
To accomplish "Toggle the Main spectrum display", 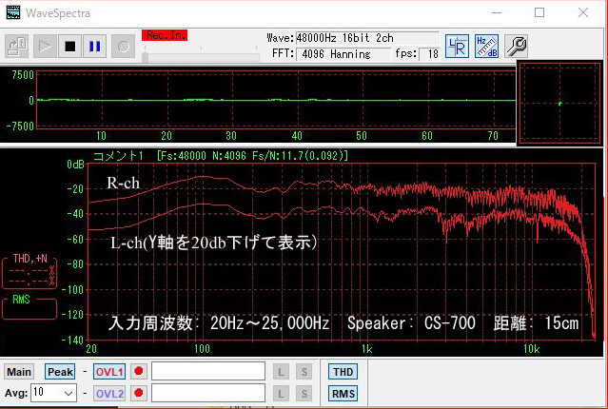I will 20,371.
